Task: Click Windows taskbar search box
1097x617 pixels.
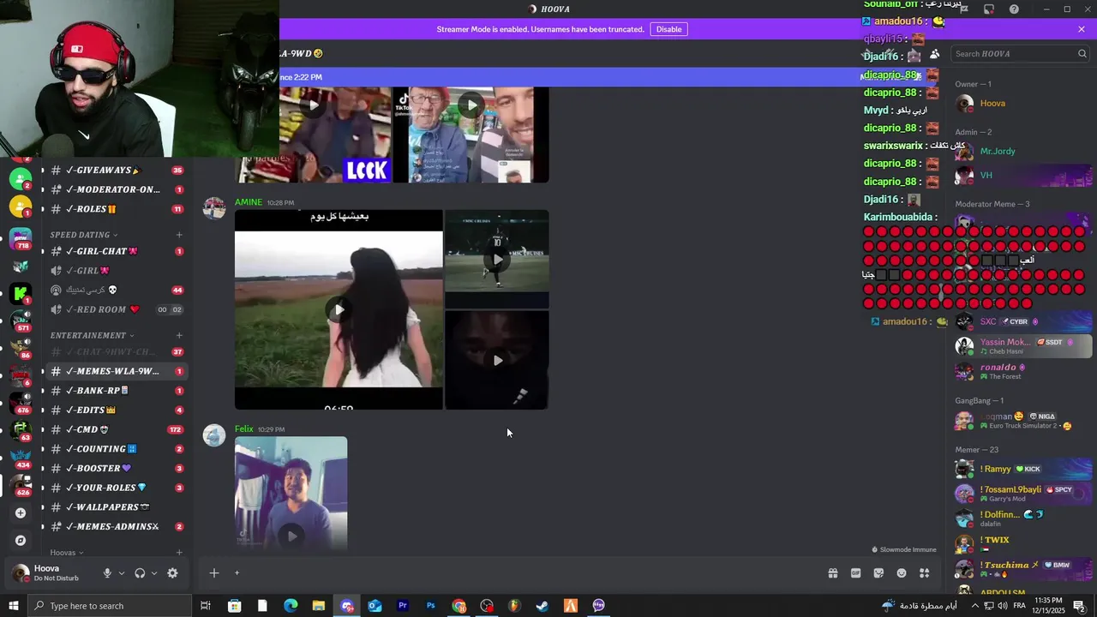Action: click(108, 606)
